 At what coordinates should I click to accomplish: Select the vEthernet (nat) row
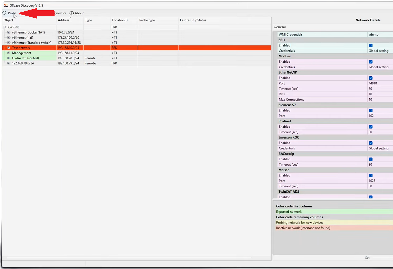pyautogui.click(x=137, y=38)
